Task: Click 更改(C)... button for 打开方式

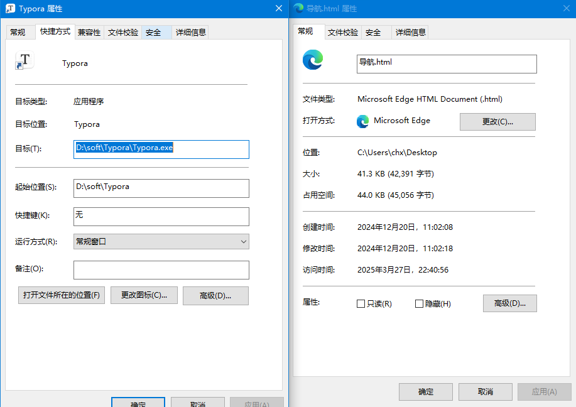Action: [x=497, y=122]
